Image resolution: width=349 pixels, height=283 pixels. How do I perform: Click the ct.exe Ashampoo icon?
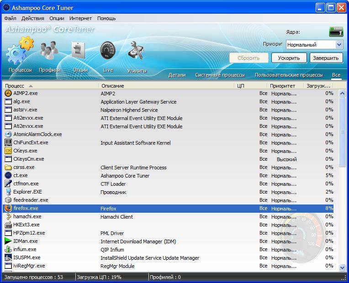coord(8,175)
